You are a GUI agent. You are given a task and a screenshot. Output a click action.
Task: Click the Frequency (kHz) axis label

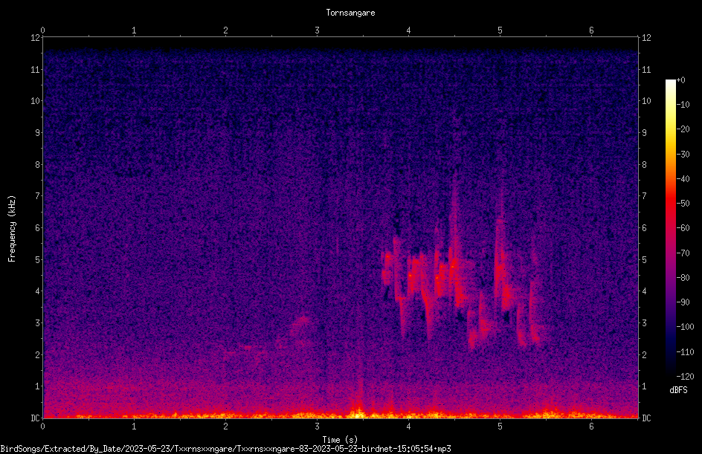12,229
